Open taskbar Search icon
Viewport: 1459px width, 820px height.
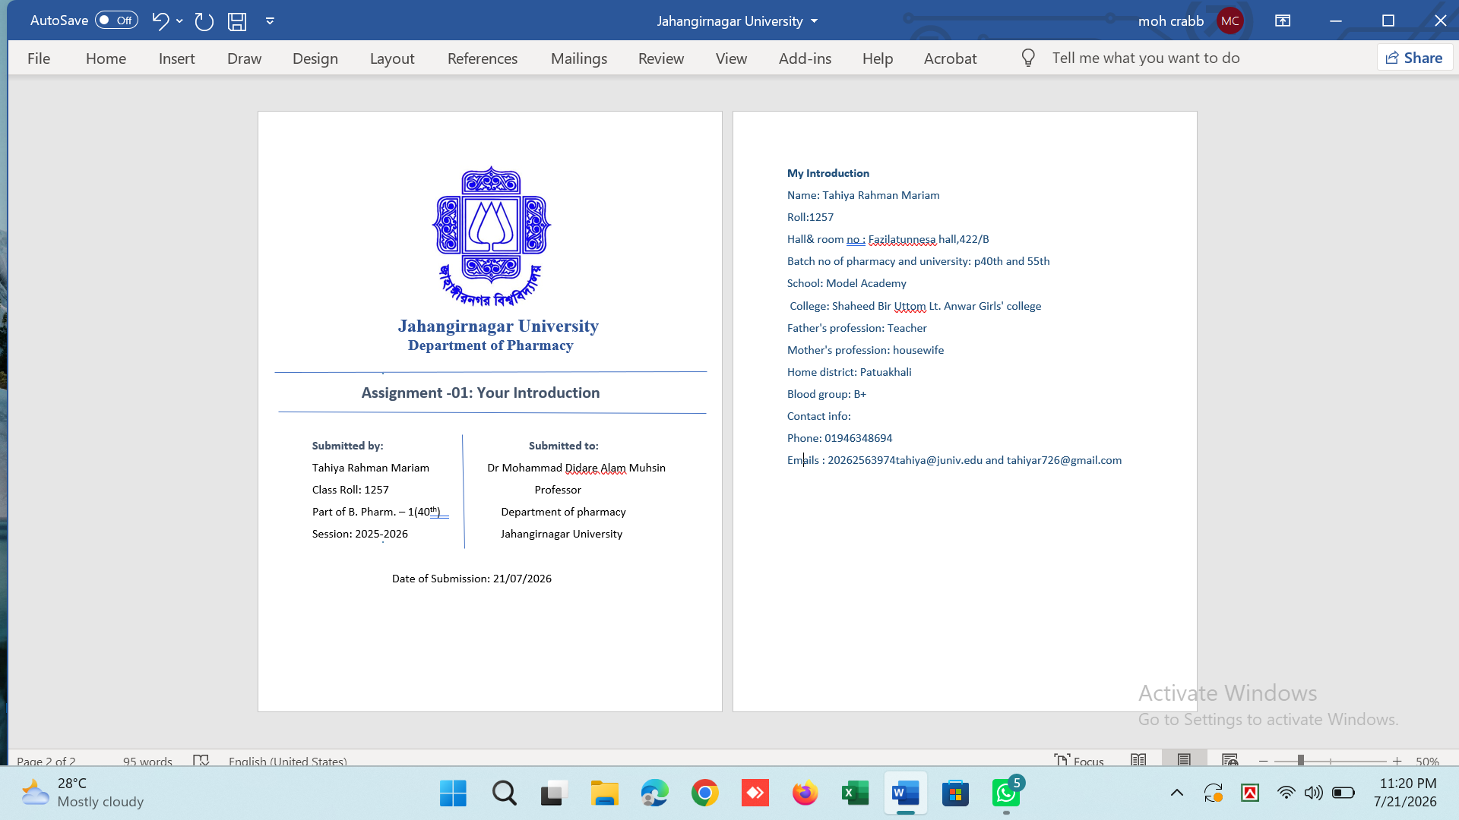pyautogui.click(x=504, y=793)
